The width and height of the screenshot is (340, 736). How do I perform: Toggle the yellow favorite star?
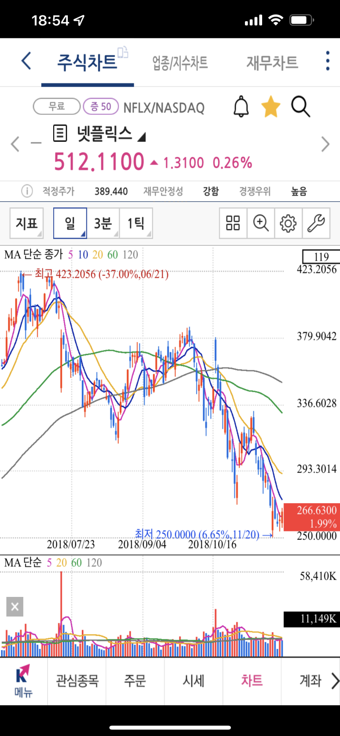[271, 107]
